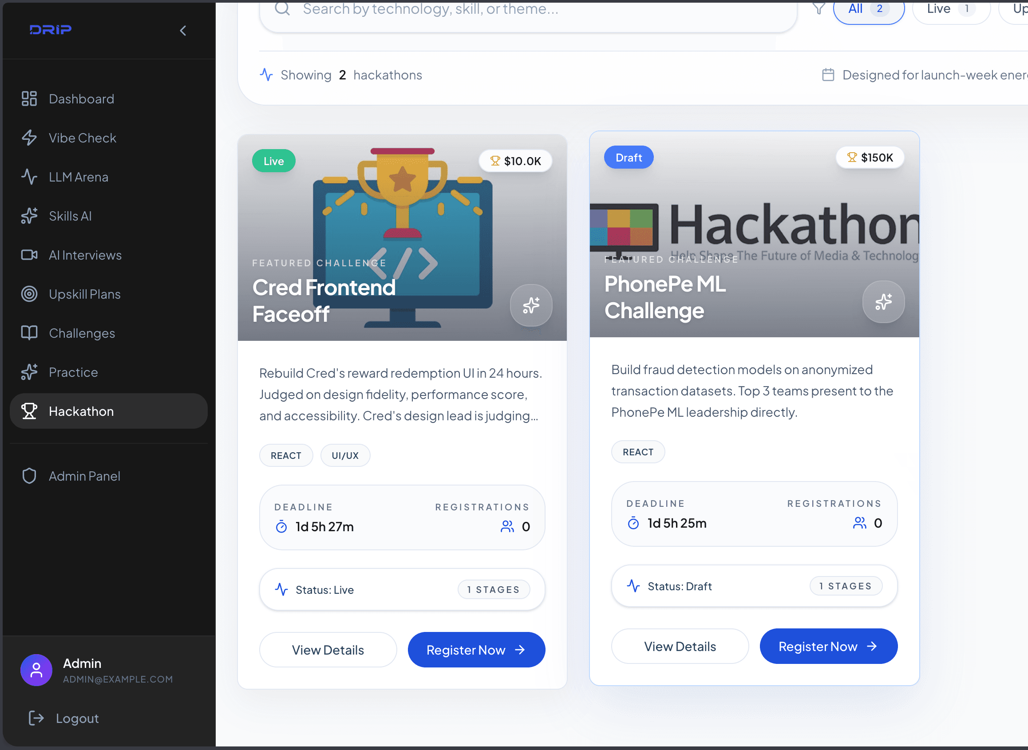Collapse the sidebar with the chevron arrow
Image resolution: width=1028 pixels, height=750 pixels.
tap(183, 31)
